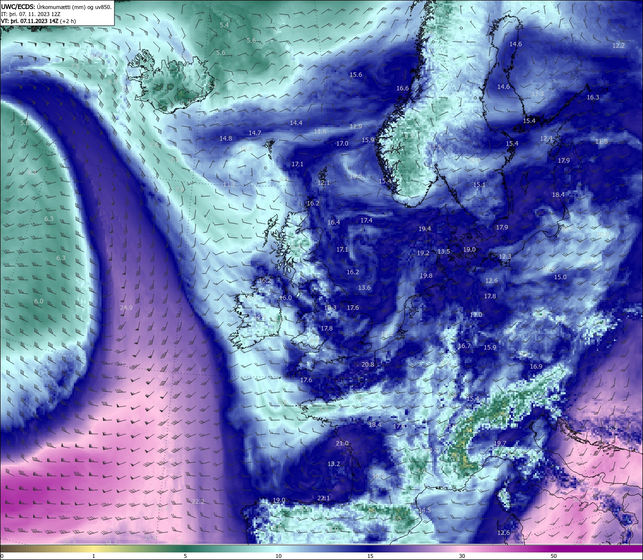643x560 pixels.
Task: Select the 14.5 value label
Action: coord(424,510)
